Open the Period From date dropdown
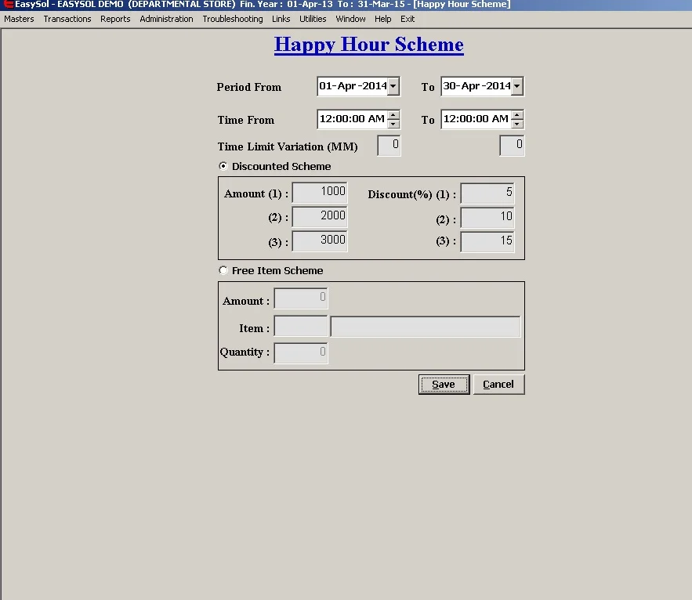This screenshot has width=692, height=600. coord(393,86)
